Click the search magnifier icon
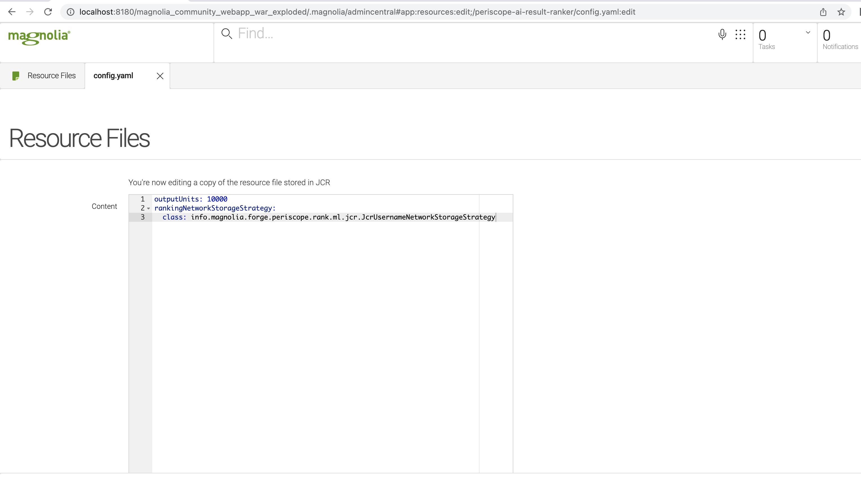The height and width of the screenshot is (479, 861). click(x=227, y=34)
